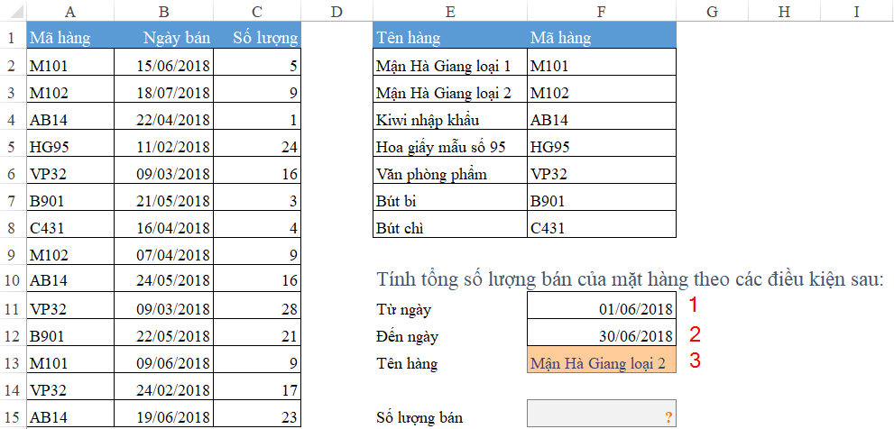Select column E header
894x429 pixels.
pyautogui.click(x=450, y=12)
